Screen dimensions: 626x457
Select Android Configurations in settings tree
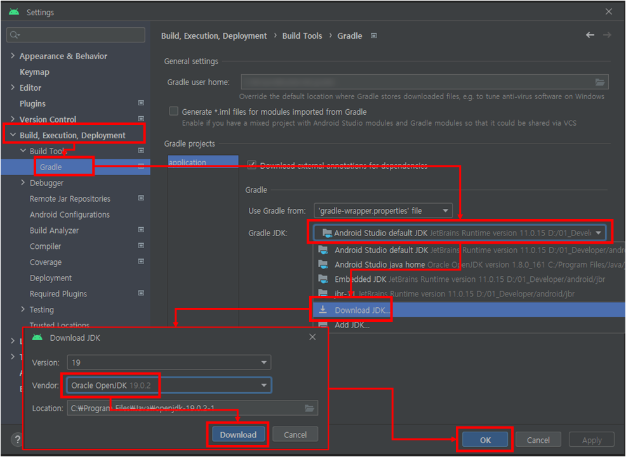(70, 215)
